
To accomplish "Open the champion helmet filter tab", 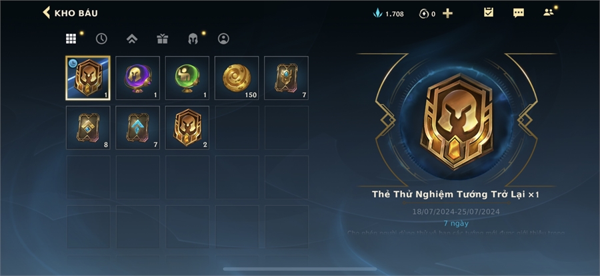I will (x=193, y=39).
